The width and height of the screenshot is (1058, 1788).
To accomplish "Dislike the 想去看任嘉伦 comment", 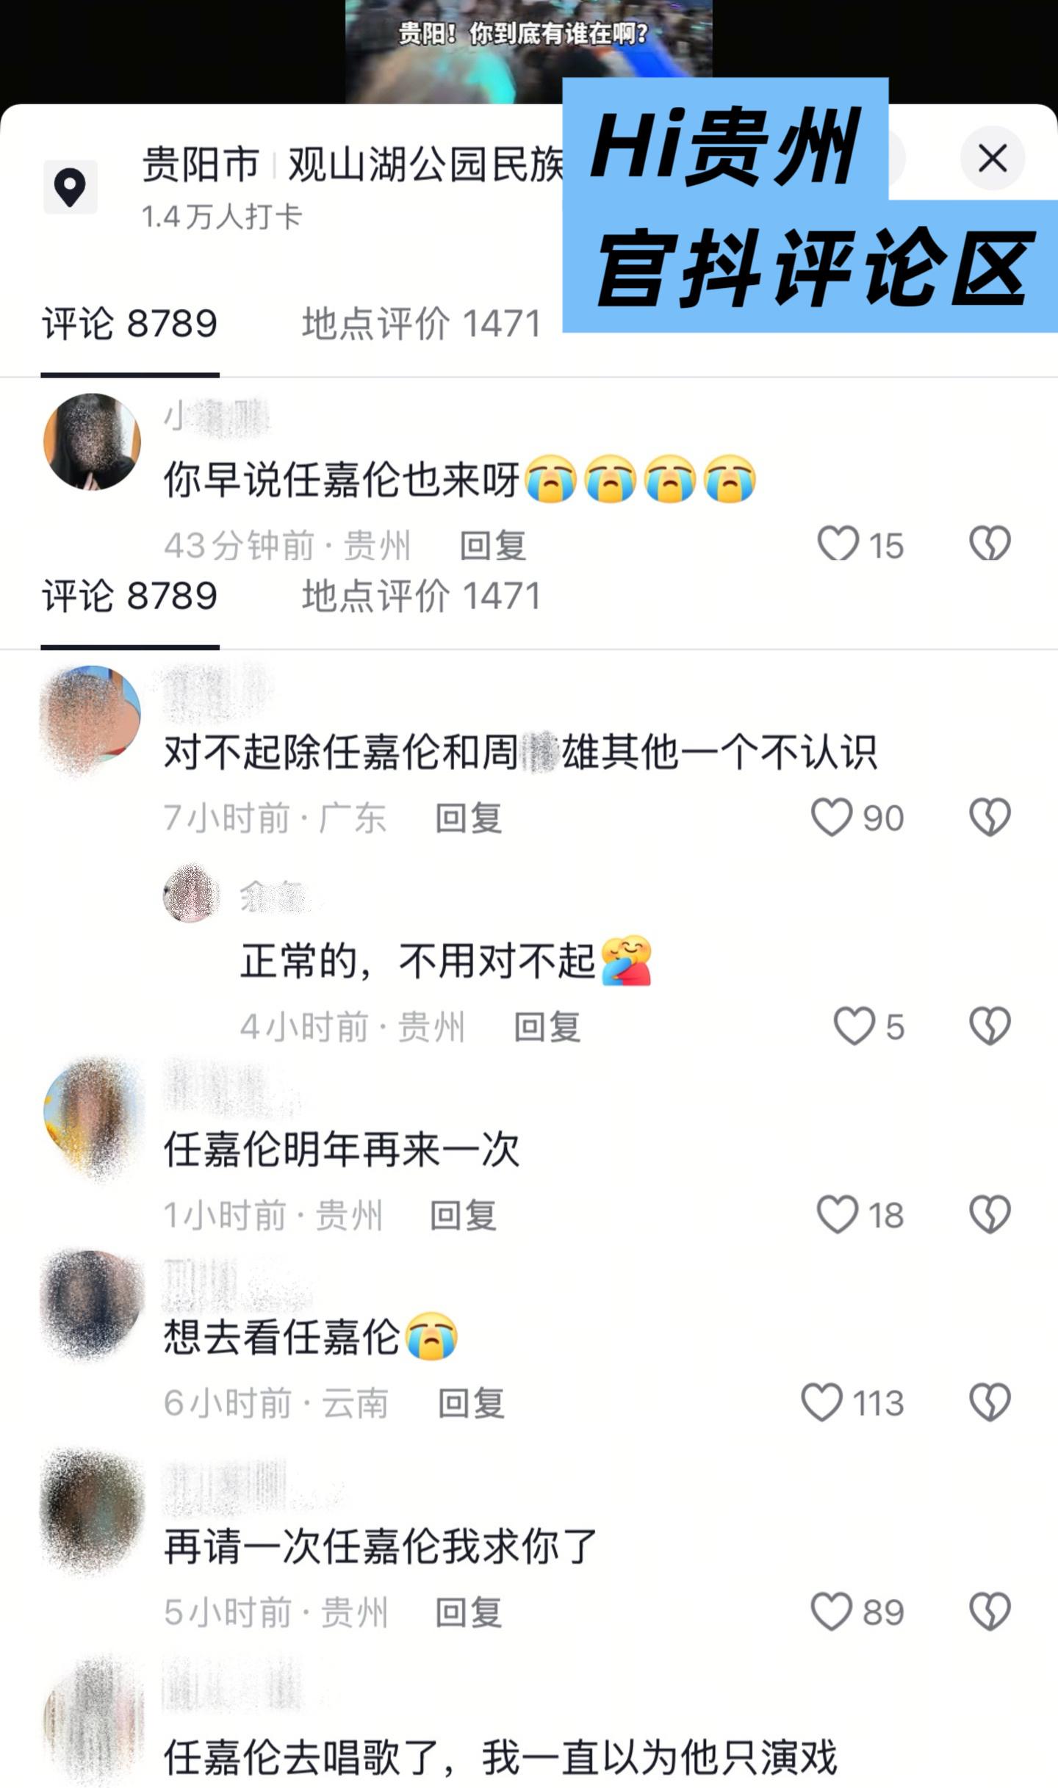I will tap(990, 1402).
